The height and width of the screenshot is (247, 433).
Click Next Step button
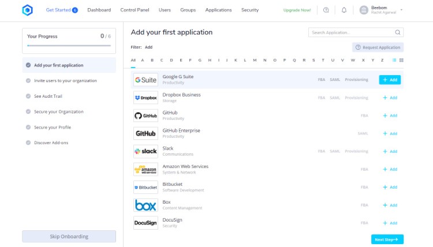(x=387, y=239)
